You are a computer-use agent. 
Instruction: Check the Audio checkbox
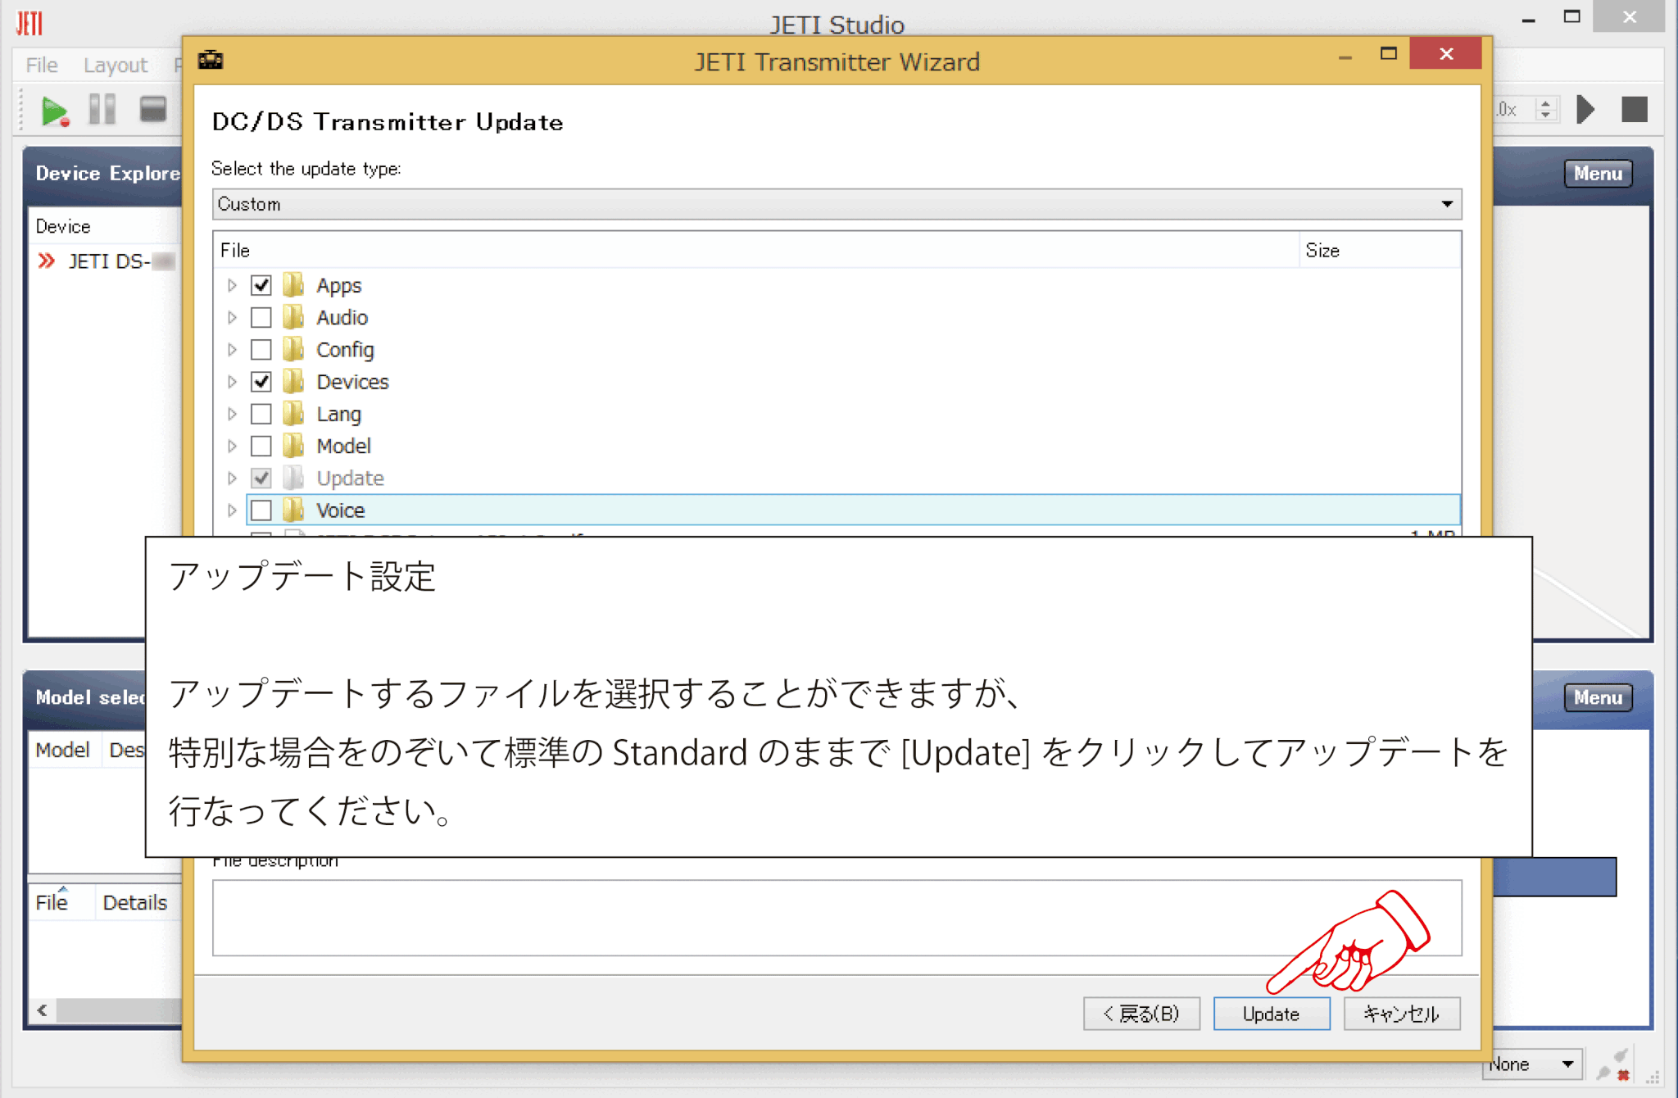coord(261,317)
